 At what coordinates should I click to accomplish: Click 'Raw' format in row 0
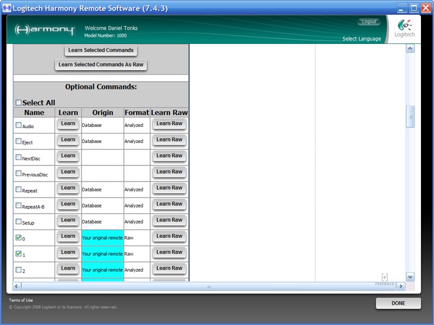tap(129, 238)
